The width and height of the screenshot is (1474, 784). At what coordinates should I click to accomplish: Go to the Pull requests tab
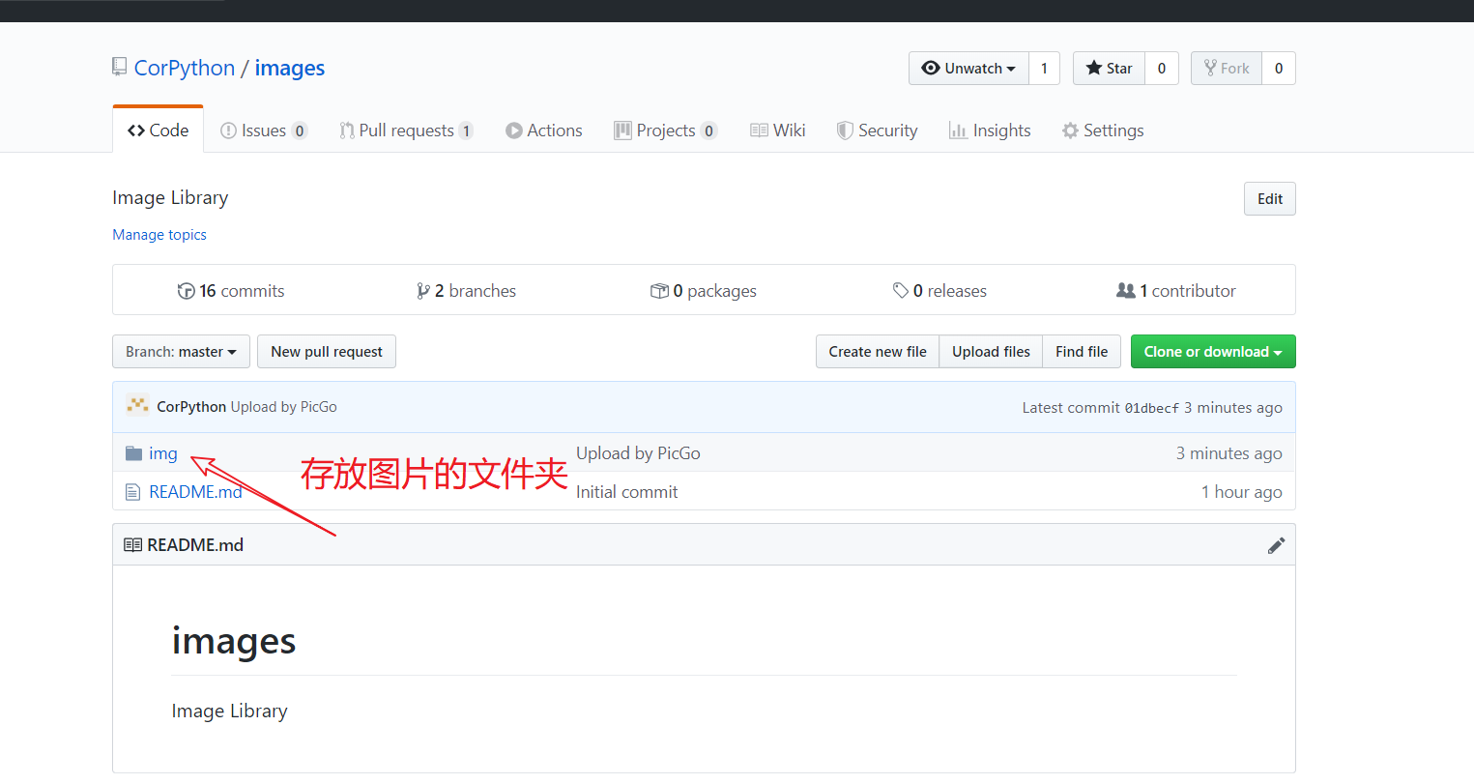click(x=406, y=131)
